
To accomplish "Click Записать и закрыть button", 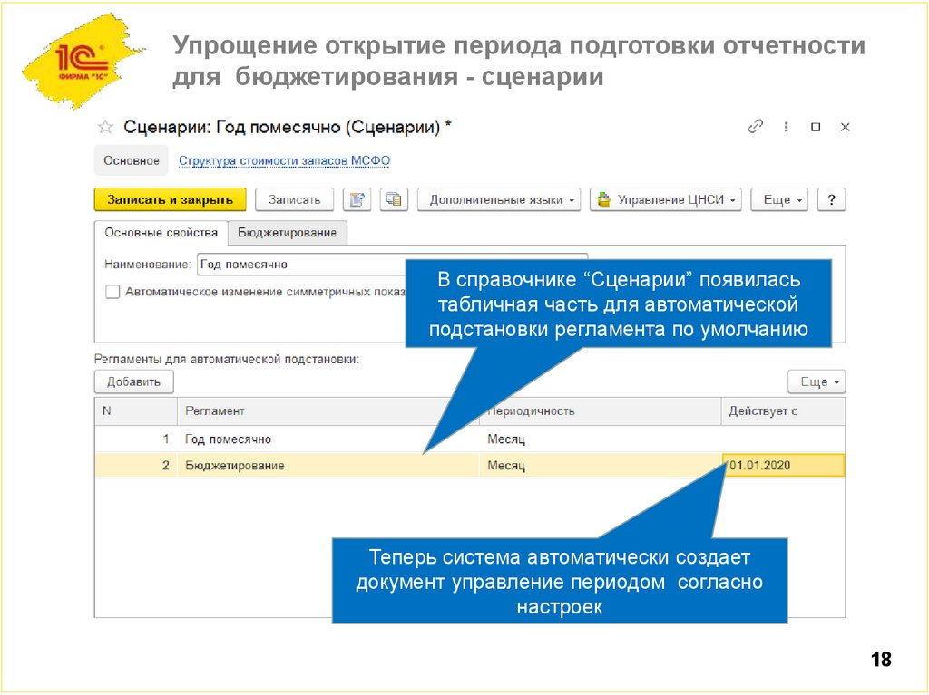I will 170,200.
